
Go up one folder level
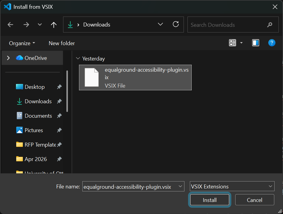point(53,25)
